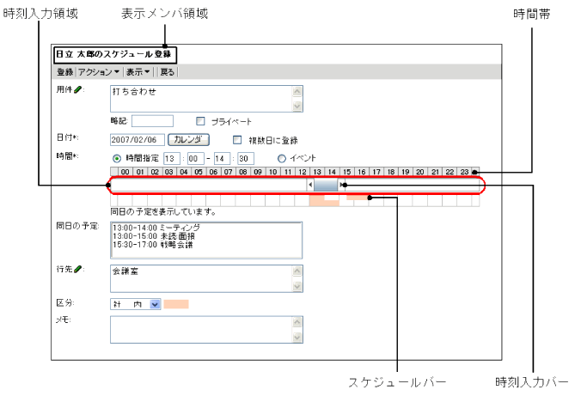Click the up arrow in メモ textarea scrollbar

pyautogui.click(x=297, y=322)
